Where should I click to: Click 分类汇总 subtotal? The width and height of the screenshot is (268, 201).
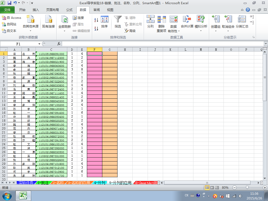tap(242, 22)
